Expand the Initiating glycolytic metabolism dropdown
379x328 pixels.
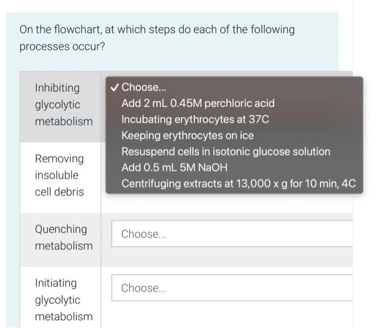[x=232, y=288]
